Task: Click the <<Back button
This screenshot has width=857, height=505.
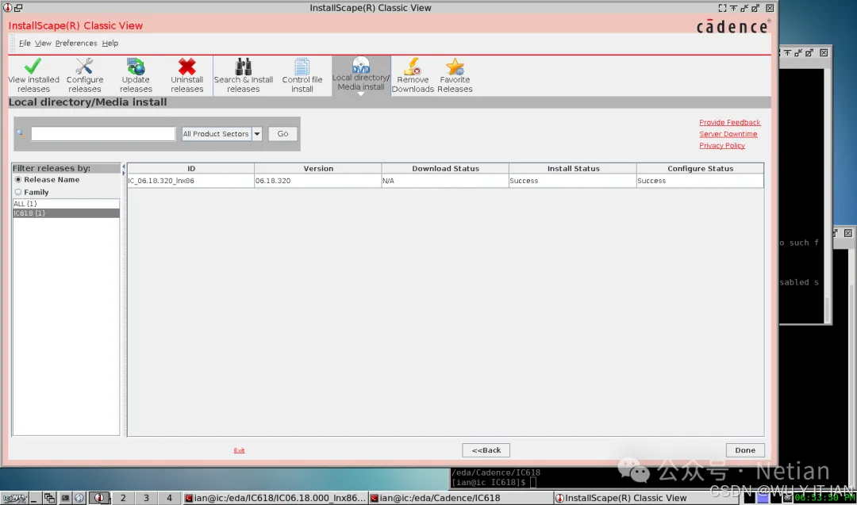Action: coord(486,450)
